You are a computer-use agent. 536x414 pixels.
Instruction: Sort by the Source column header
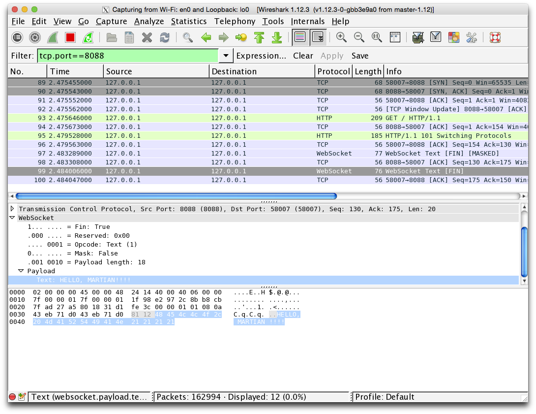point(156,71)
